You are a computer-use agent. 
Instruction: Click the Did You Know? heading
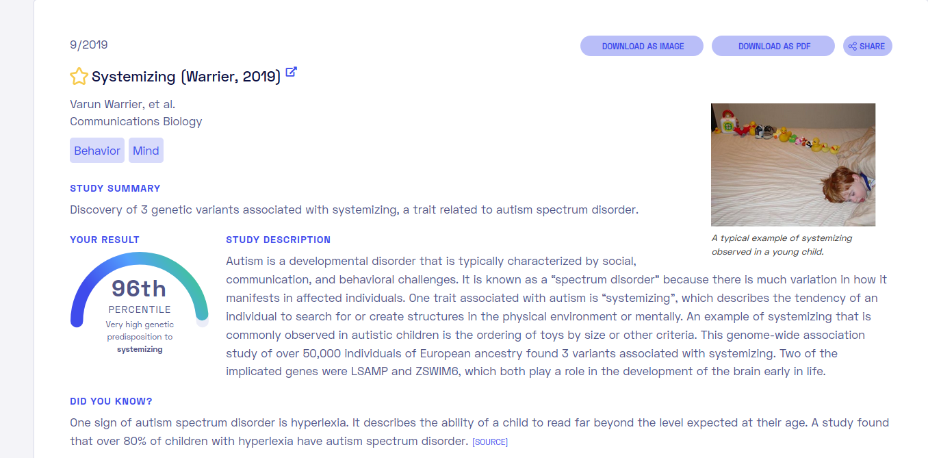click(111, 401)
